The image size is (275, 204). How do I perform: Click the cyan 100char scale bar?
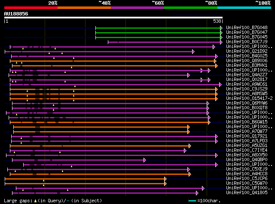click(x=192, y=201)
